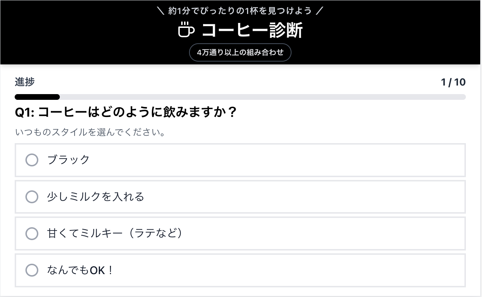Viewport: 482px width, 297px height.
Task: Pick the なんでもOK！ radio circle
Action: (x=32, y=270)
